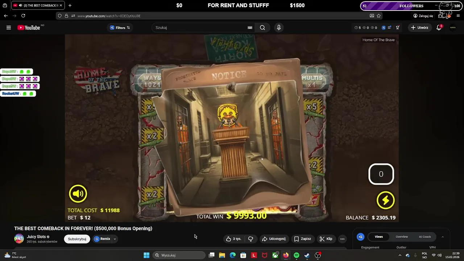Open the OBS Studio taskbar icon
Screen dimensions: 464x261
tap(318, 255)
